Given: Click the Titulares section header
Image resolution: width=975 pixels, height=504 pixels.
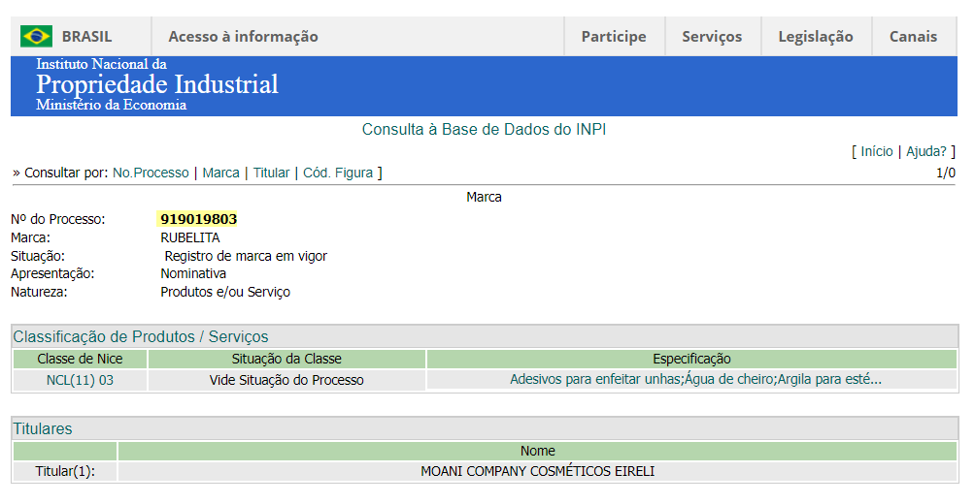Looking at the screenshot, I should pos(43,428).
